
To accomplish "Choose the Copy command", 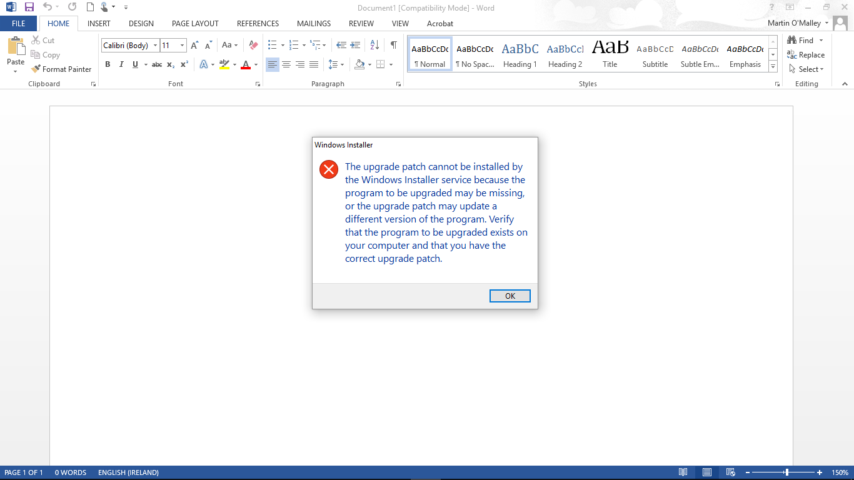I will (46, 55).
